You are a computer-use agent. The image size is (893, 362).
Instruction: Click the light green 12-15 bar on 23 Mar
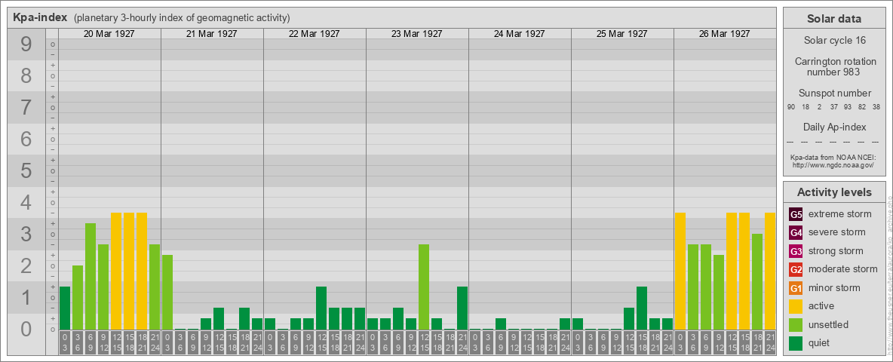click(x=424, y=287)
